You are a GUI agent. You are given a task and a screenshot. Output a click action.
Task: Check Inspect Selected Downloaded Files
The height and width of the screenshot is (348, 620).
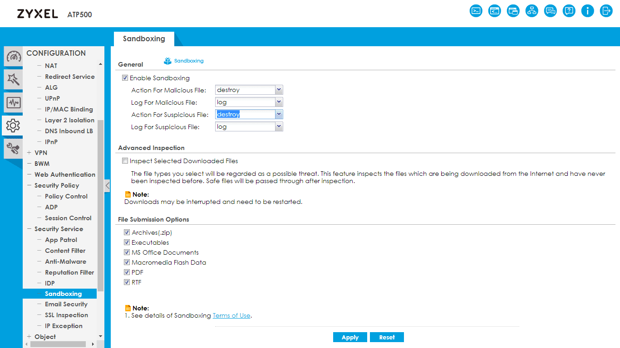coord(125,161)
